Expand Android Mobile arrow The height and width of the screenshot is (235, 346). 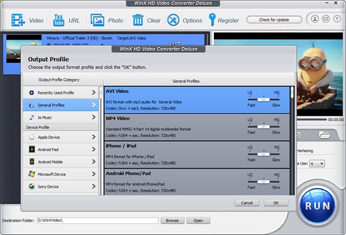(94, 162)
